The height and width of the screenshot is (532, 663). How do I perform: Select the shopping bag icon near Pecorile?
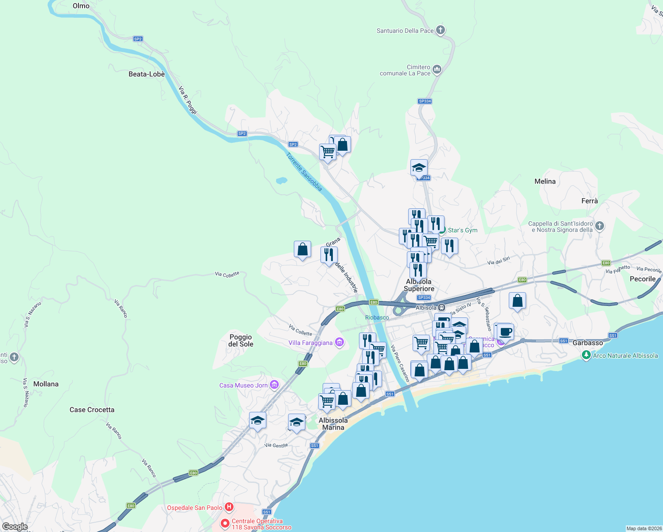tap(517, 301)
